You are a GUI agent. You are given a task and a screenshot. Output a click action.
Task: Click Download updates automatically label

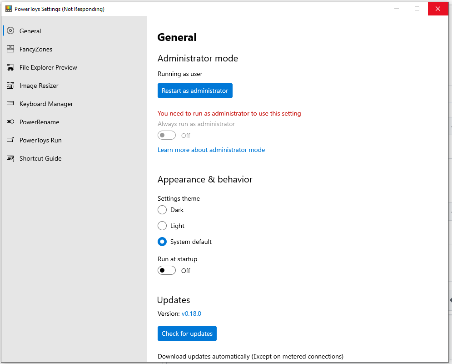click(x=250, y=357)
